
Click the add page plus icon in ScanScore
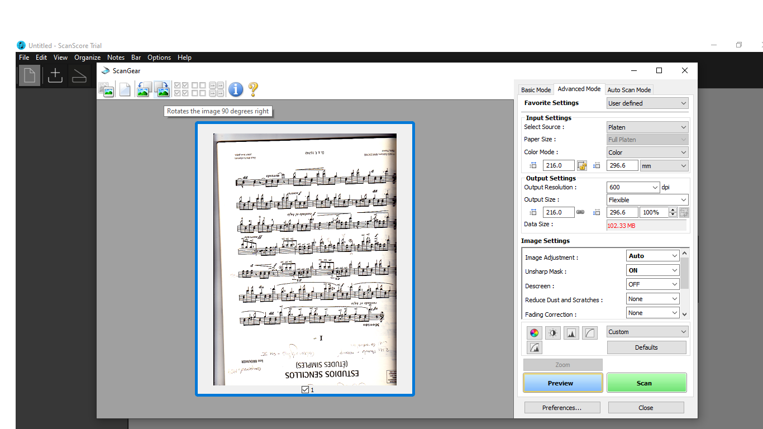[55, 75]
